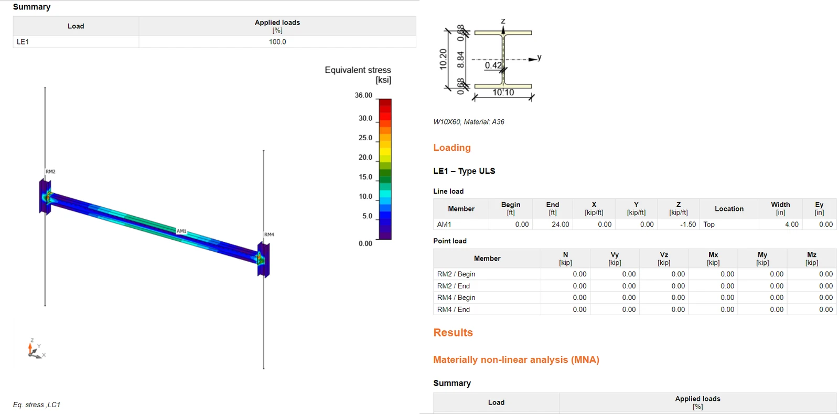Click the orange 'Loading' heading
Viewport: 839px width, 414px height.
(452, 148)
